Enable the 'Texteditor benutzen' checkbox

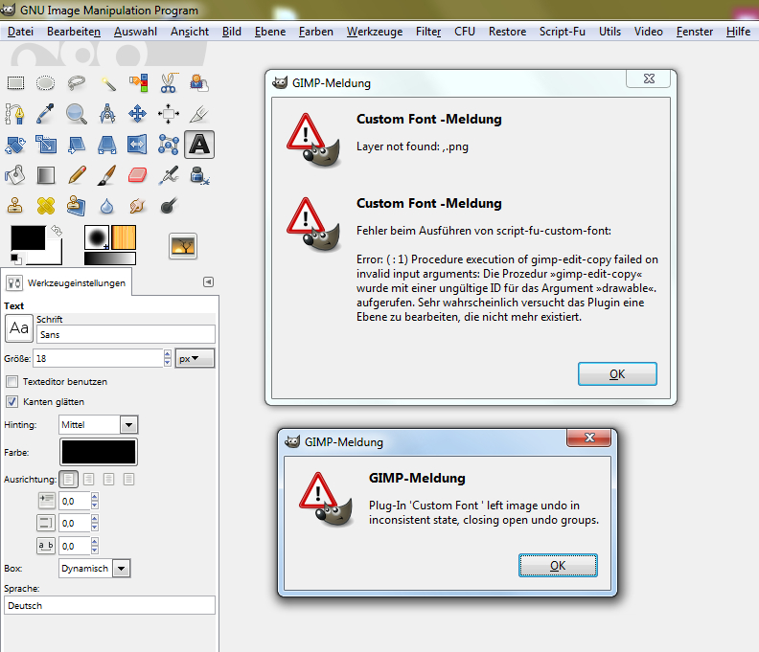pos(12,381)
